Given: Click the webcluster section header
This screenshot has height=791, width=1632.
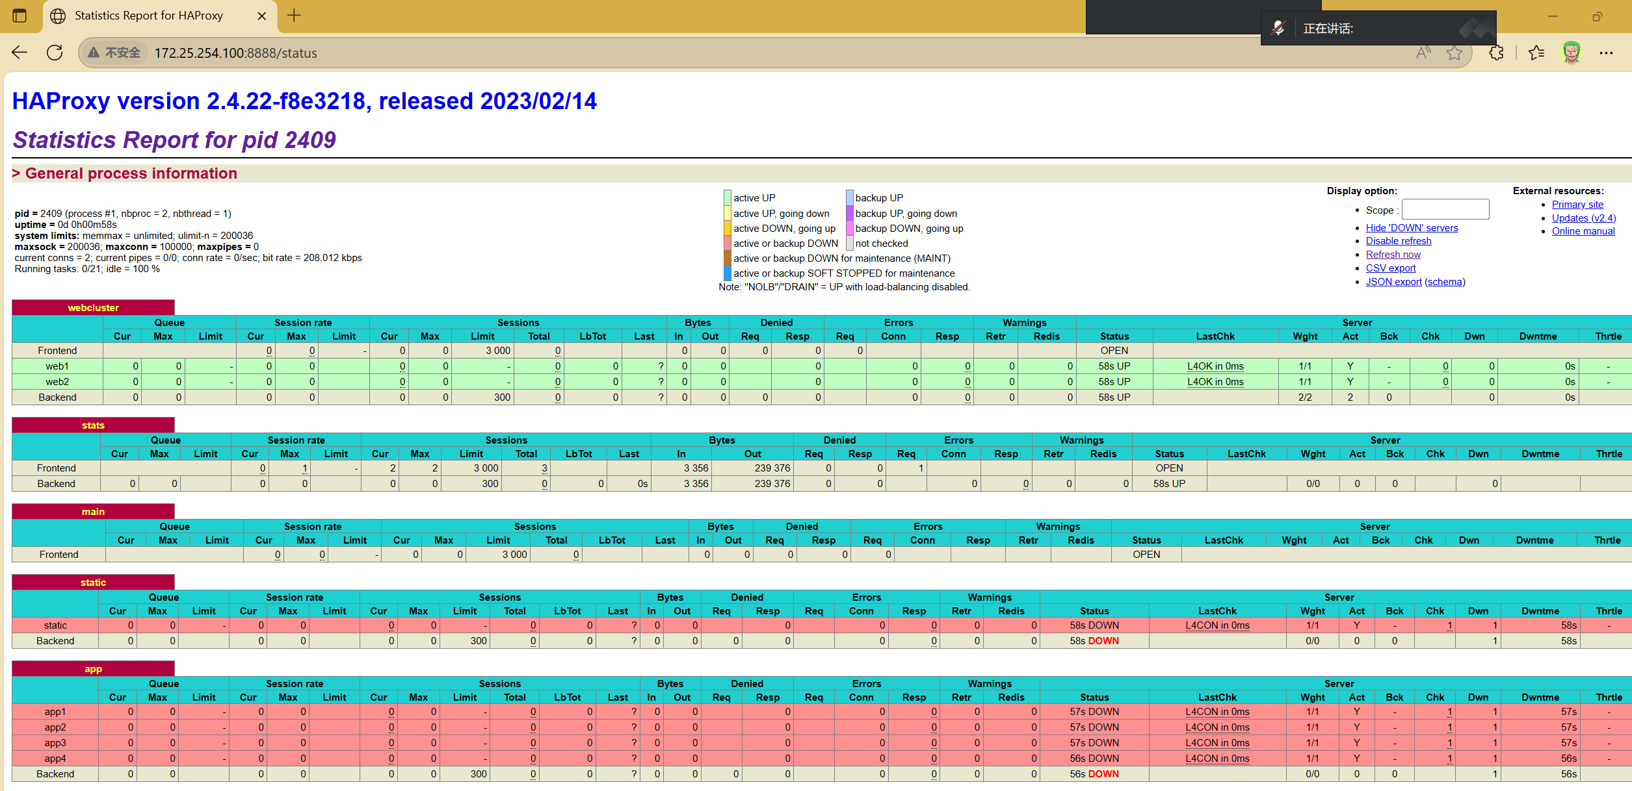Looking at the screenshot, I should click(x=93, y=308).
